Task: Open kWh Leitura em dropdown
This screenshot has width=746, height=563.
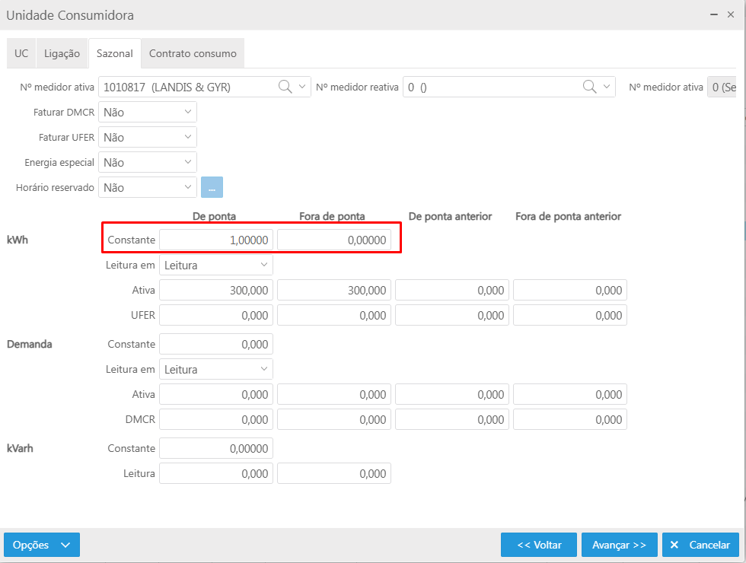Action: pyautogui.click(x=216, y=265)
